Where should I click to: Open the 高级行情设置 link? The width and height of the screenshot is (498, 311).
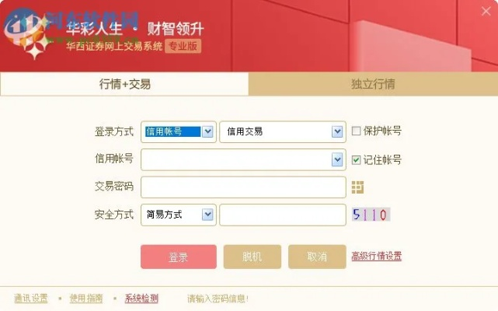[376, 256]
